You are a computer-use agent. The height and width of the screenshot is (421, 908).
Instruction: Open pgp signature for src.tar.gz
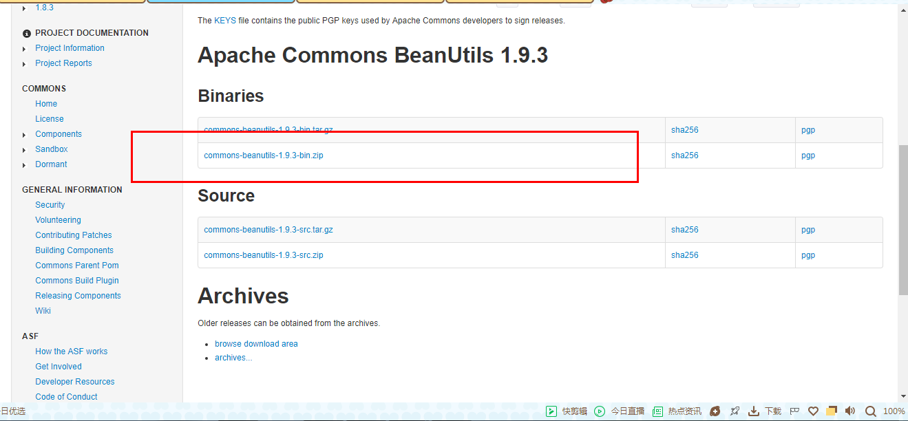808,230
